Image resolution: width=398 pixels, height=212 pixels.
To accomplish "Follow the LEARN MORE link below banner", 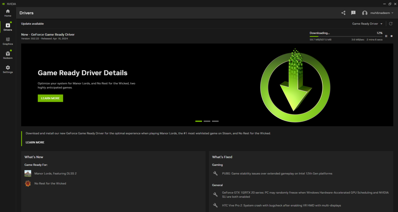I will pos(35,142).
